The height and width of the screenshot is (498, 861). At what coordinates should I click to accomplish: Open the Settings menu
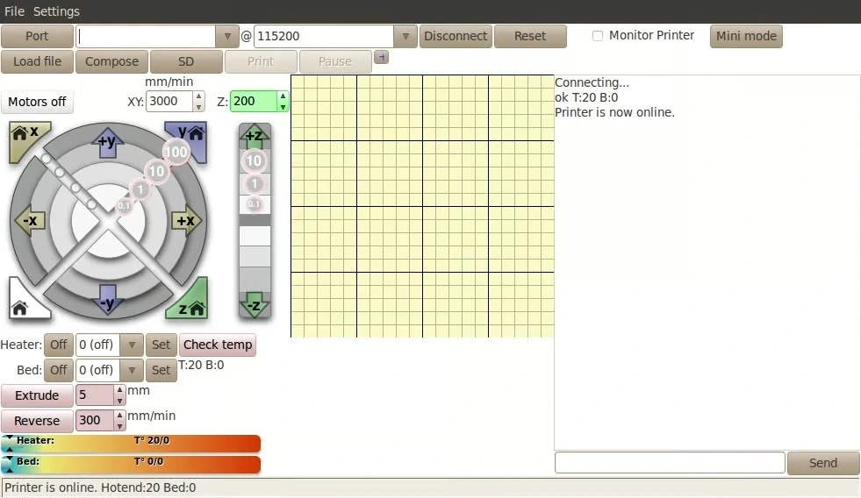pos(56,11)
